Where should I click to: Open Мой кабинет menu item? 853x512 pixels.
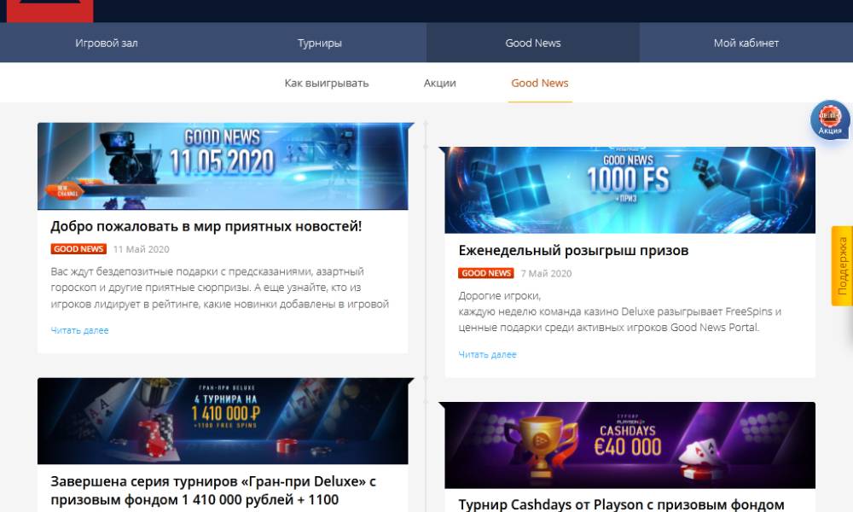(746, 43)
